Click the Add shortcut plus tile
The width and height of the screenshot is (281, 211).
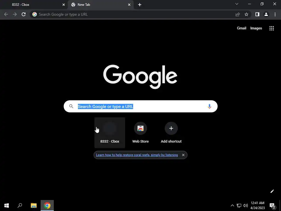(x=171, y=133)
